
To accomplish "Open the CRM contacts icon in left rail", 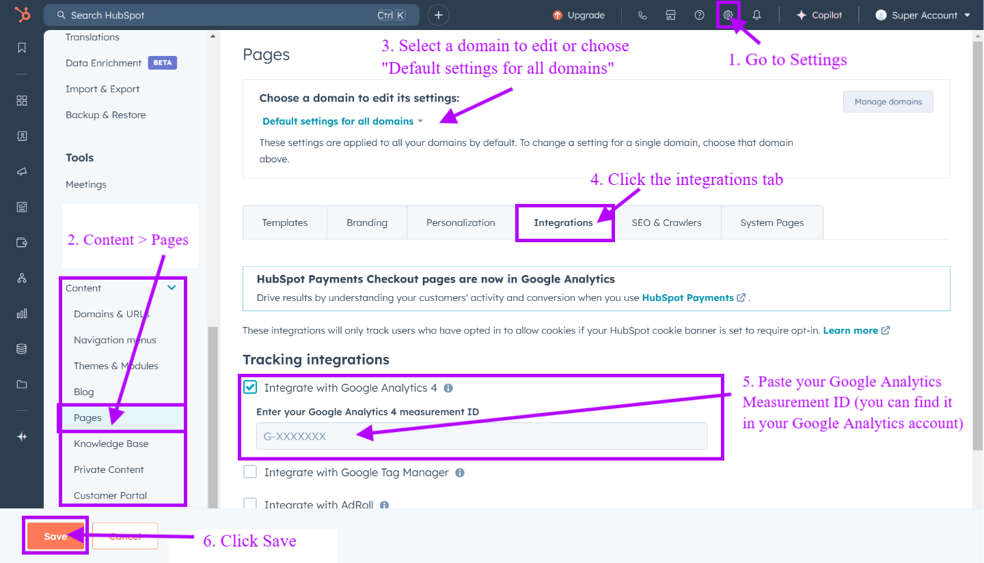I will [x=22, y=136].
